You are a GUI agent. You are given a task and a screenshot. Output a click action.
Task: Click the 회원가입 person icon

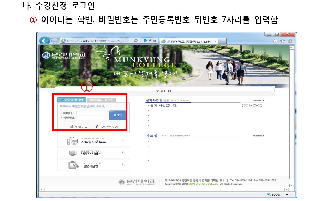tap(72, 127)
